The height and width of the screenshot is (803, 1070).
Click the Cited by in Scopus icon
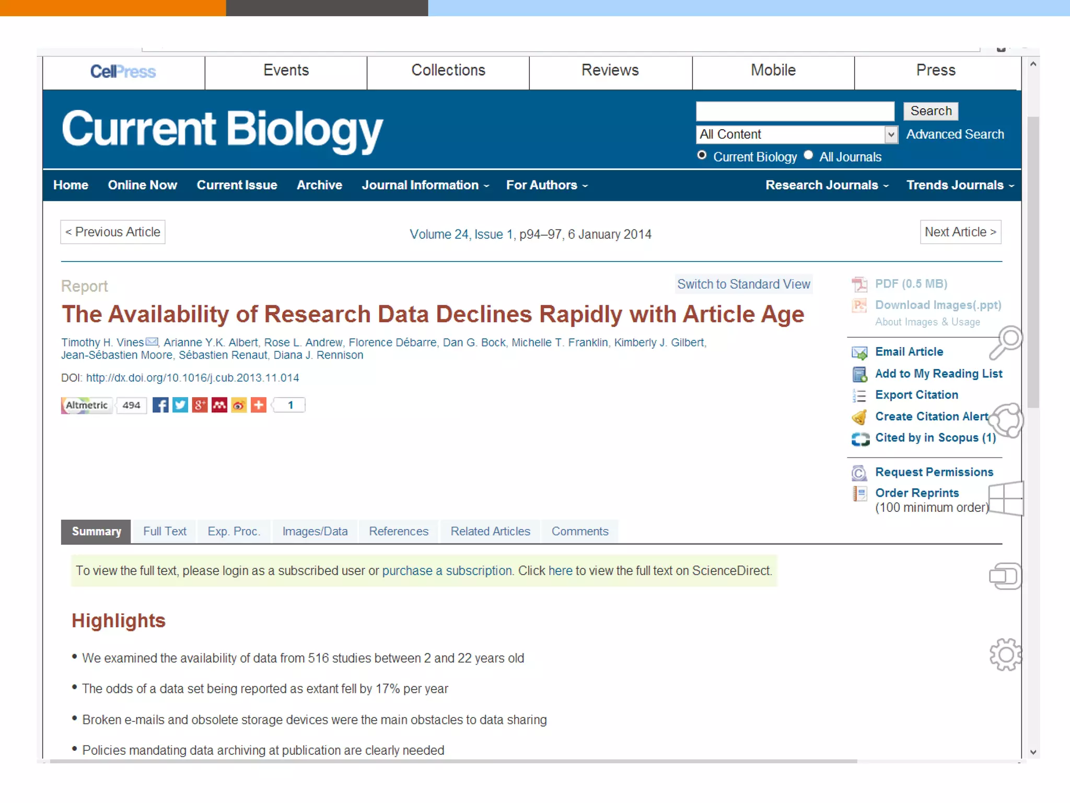click(860, 439)
